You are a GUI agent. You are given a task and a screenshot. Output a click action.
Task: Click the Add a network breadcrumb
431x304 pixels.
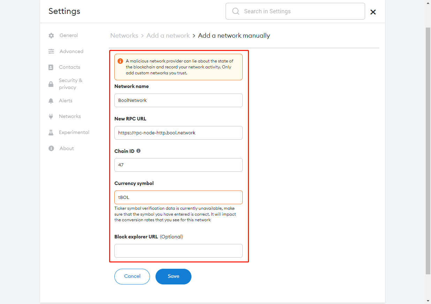168,35
